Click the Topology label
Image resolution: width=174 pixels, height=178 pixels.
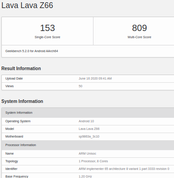point(12,161)
